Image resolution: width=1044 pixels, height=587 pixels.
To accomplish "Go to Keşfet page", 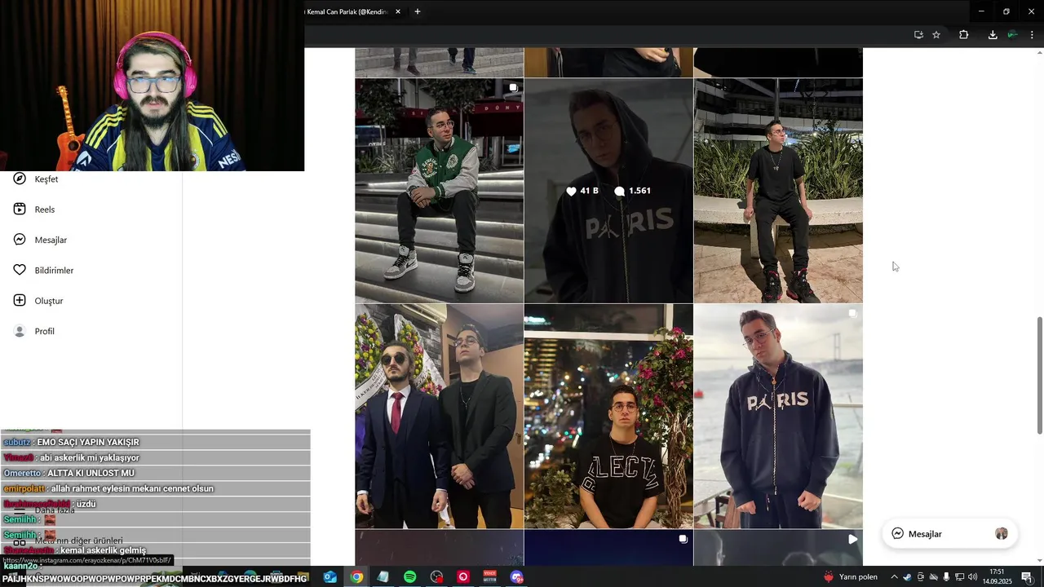I will tap(46, 179).
